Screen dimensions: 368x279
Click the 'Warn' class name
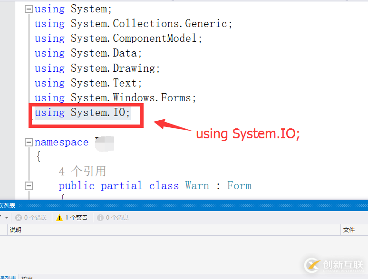[197, 186]
